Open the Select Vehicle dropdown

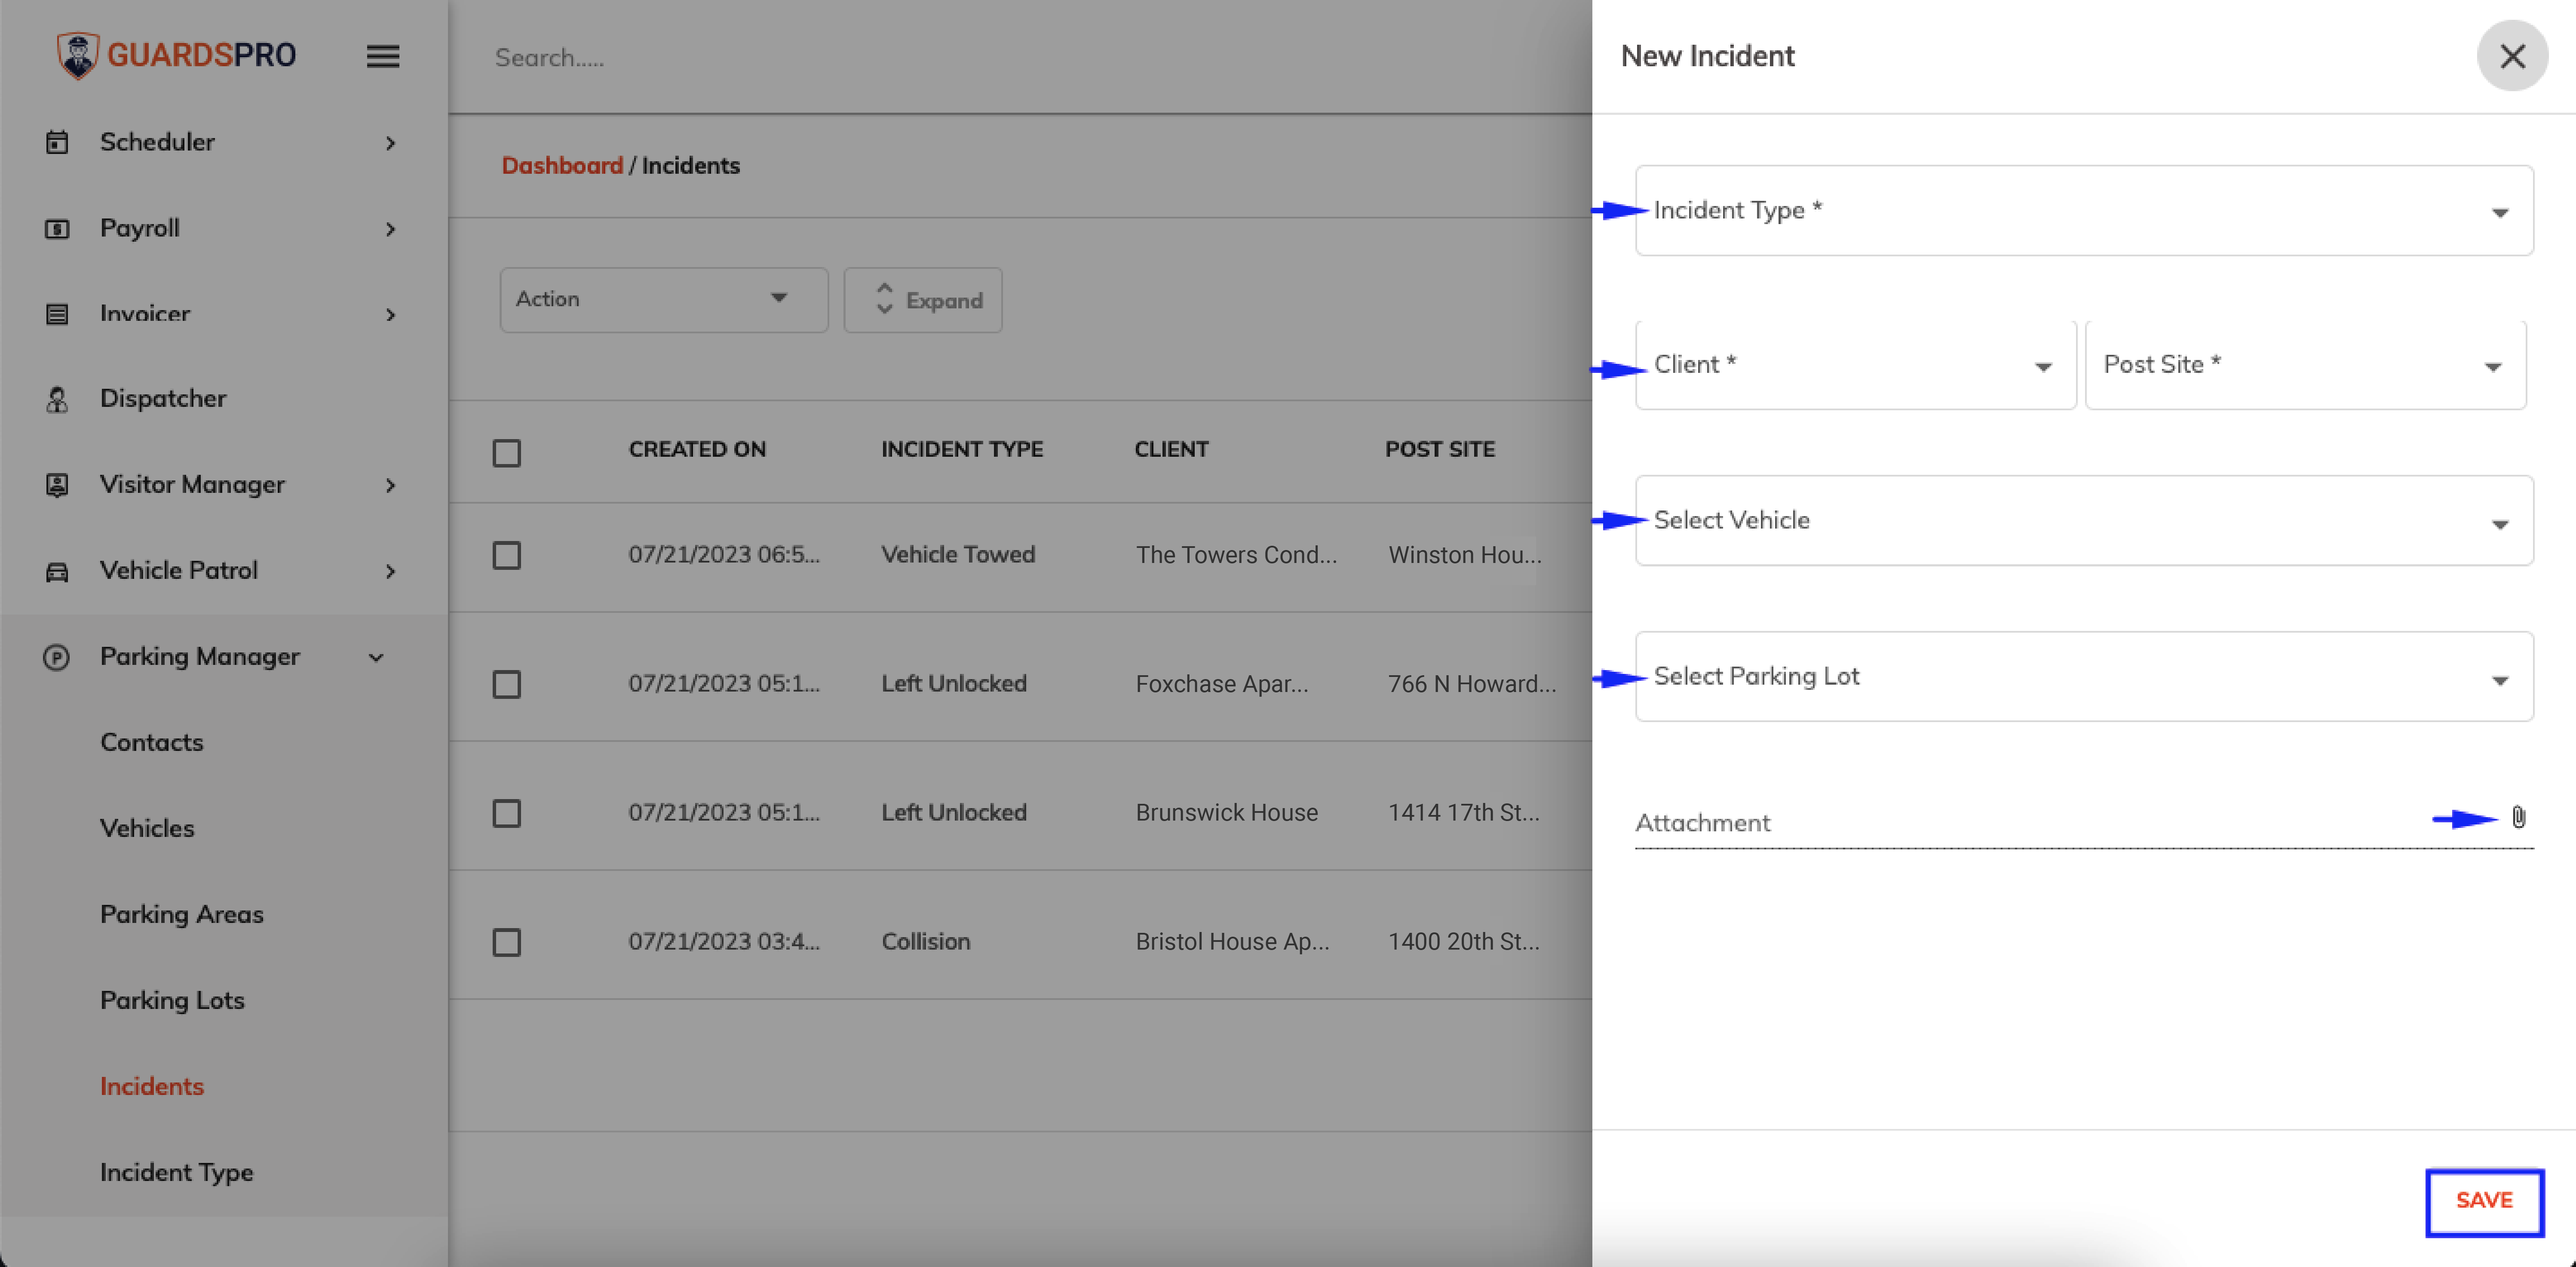2084,520
